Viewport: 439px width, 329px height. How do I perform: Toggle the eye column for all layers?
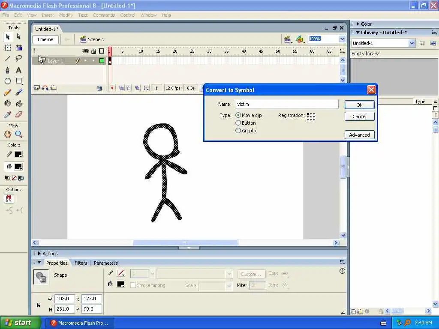85,51
